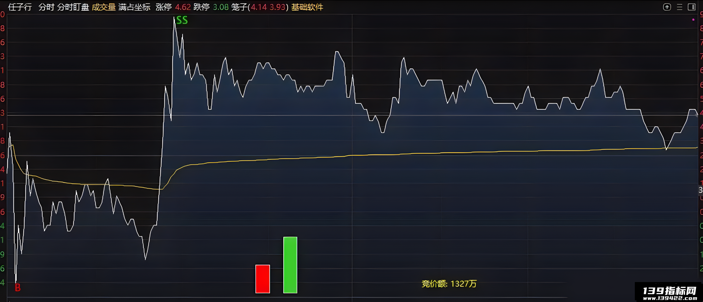
Task: Select the 分时盯盘 tab
Action: tap(73, 7)
